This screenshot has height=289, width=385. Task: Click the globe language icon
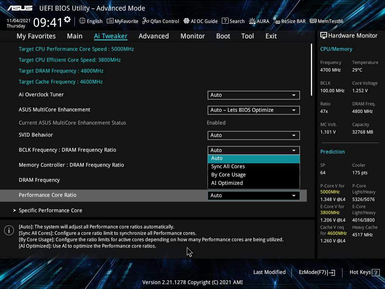click(82, 21)
